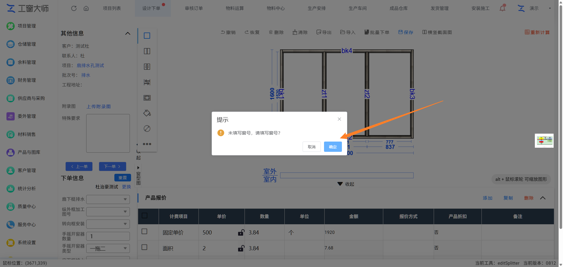Open 统计分析 in sidebar

21,188
